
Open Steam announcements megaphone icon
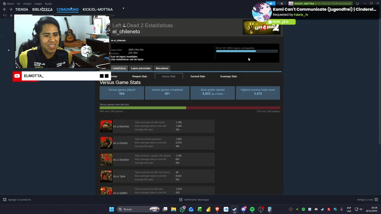[x=271, y=4]
